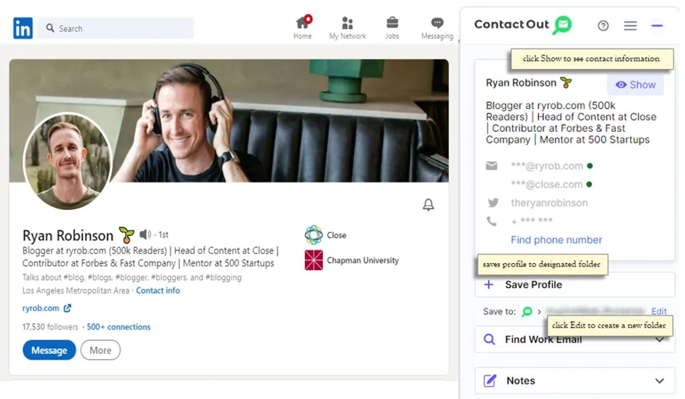This screenshot has width=685, height=399.
Task: Open the Jobs section
Action: coord(392,28)
